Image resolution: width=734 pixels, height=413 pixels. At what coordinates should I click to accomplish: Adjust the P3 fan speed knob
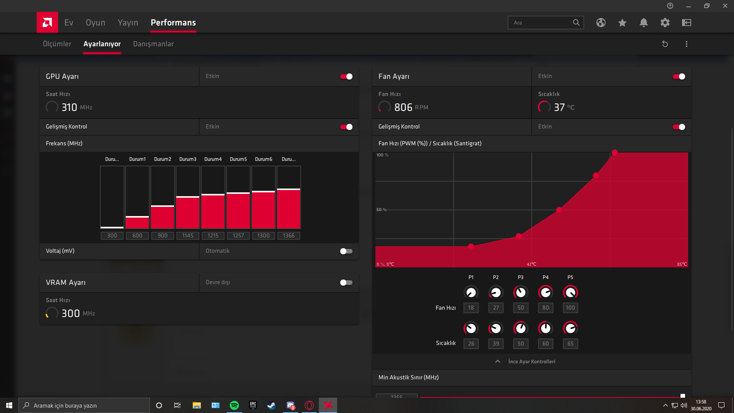[x=521, y=293]
